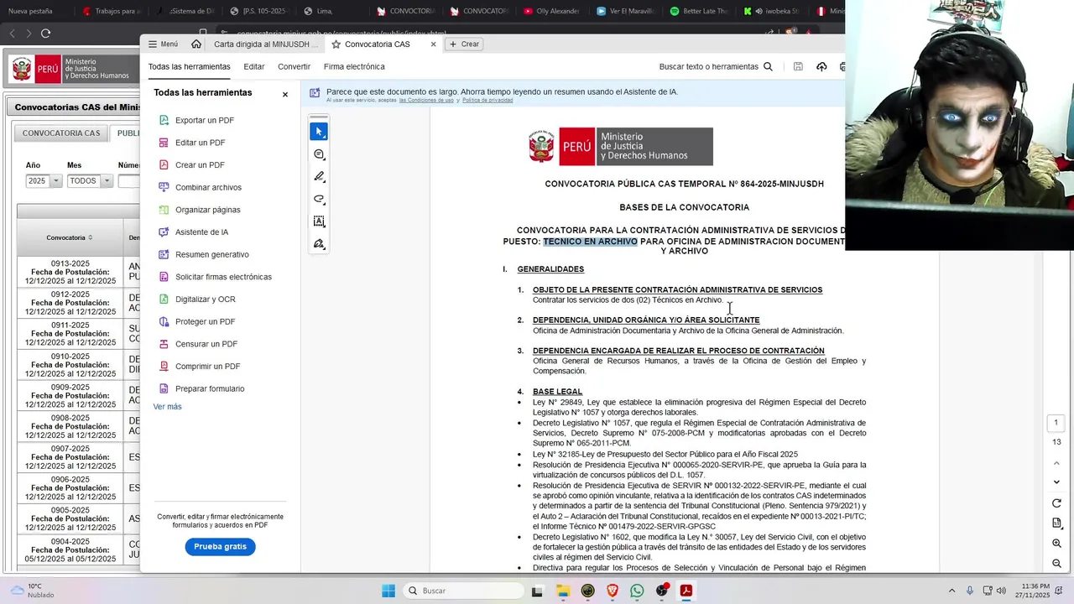Go to previous page with up chevron
The width and height of the screenshot is (1074, 604).
coord(1056,462)
